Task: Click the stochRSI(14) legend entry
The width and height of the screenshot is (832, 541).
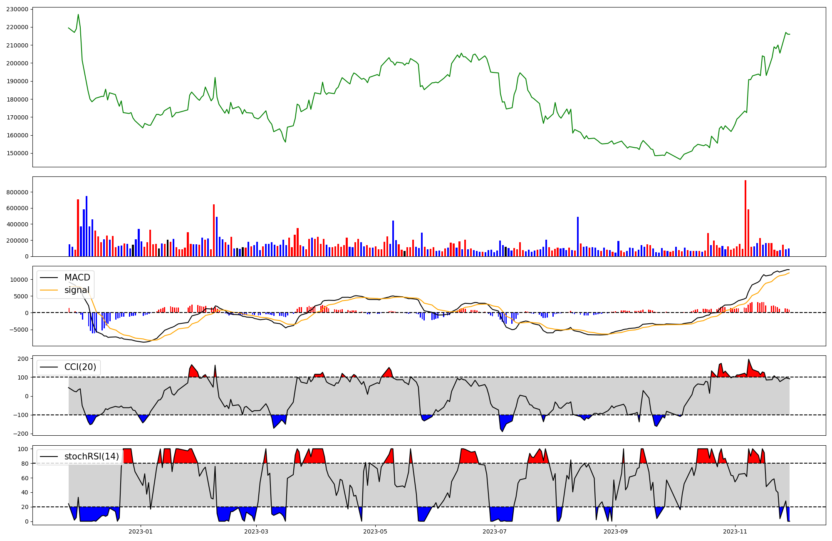Action: click(x=92, y=457)
